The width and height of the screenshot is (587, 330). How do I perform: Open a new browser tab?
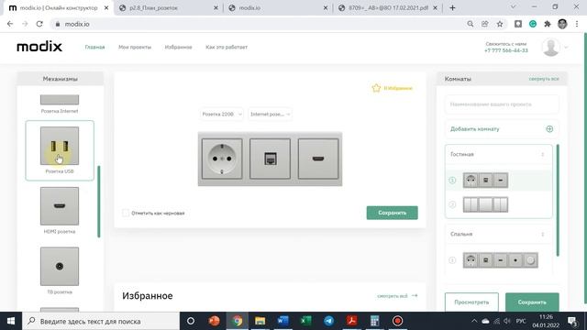pyautogui.click(x=452, y=8)
